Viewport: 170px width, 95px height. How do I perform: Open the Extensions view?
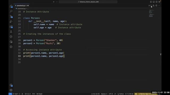11,26
